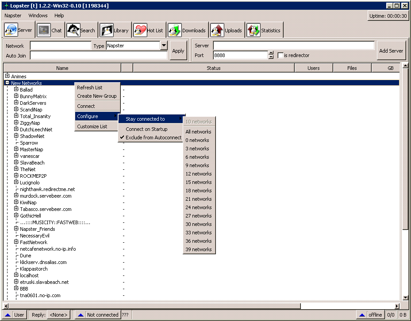
Task: Expand the localhost network node
Action: [x=16, y=275]
